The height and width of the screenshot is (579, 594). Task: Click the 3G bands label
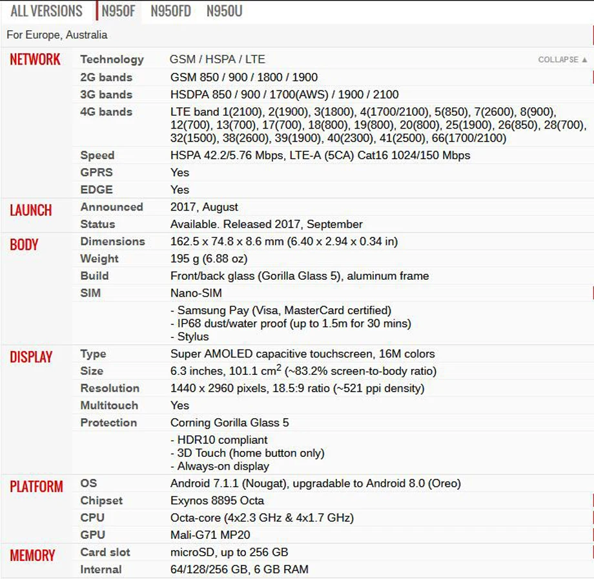point(107,94)
